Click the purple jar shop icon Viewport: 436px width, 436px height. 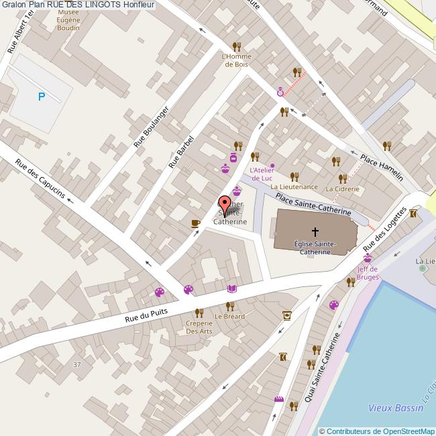point(233,158)
